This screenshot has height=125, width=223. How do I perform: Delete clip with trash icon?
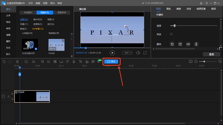(17, 61)
